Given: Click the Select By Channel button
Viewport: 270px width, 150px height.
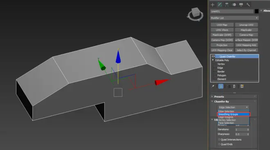Looking at the screenshot, I should (x=246, y=50).
